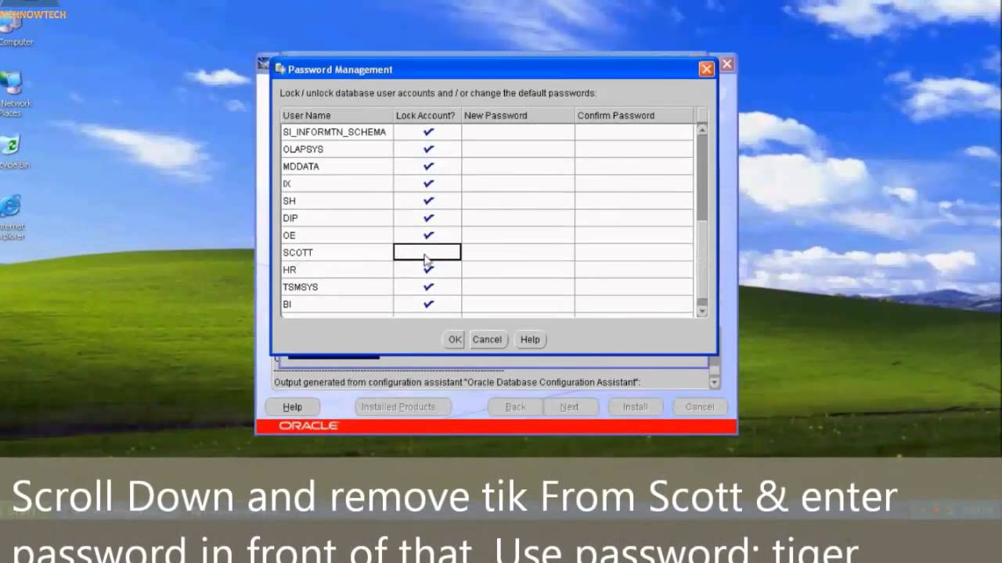Select the DIP user name cell
Screen dimensions: 1002x563
(x=337, y=218)
